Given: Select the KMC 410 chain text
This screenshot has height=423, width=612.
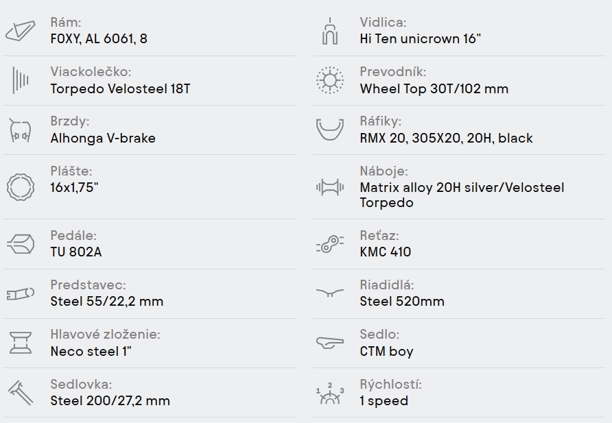Looking at the screenshot, I should [385, 252].
